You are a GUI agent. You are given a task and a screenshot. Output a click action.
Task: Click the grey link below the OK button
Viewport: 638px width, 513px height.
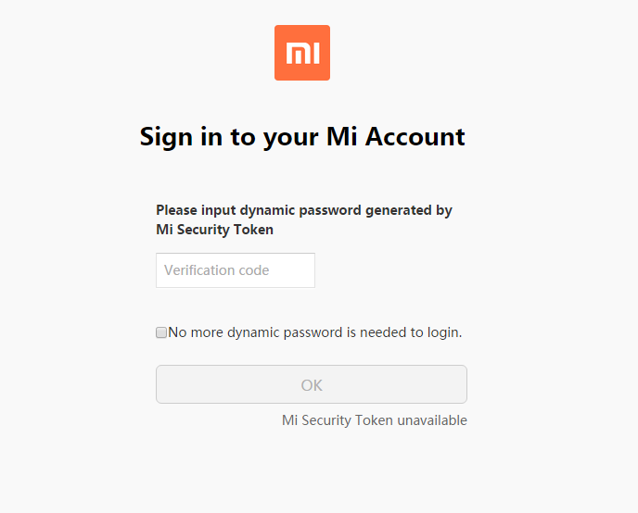(374, 420)
